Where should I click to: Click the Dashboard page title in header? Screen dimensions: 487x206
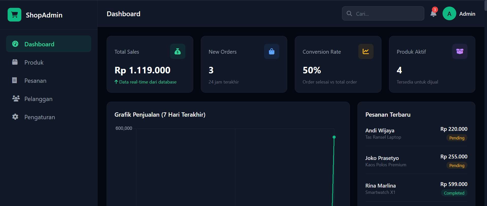coord(123,14)
